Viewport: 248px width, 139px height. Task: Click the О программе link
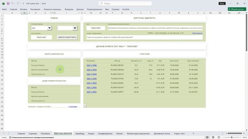tap(73, 107)
